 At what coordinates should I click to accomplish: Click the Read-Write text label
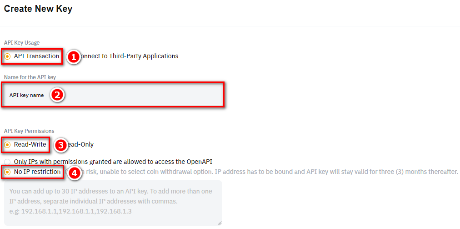30,144
